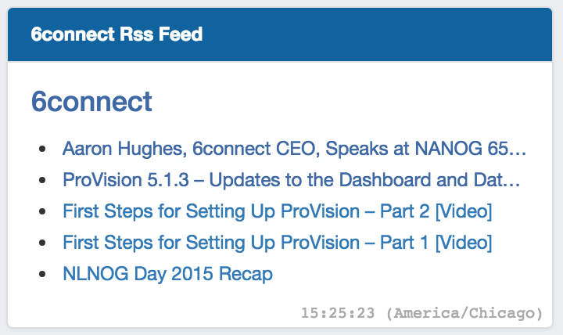Click the bullet beside the Part 2 item
Image resolution: width=563 pixels, height=335 pixels.
tap(42, 212)
